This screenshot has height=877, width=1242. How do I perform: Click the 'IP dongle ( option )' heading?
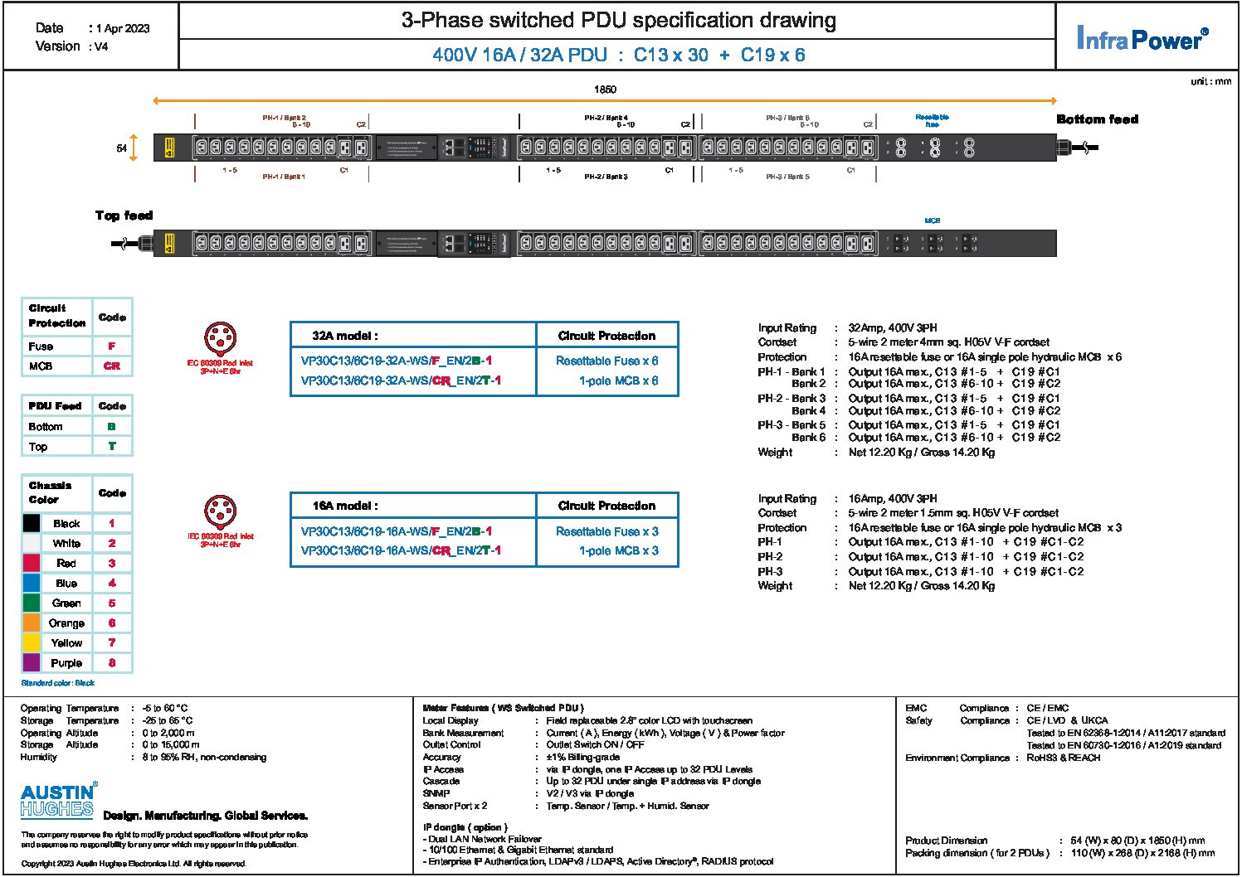tap(465, 827)
